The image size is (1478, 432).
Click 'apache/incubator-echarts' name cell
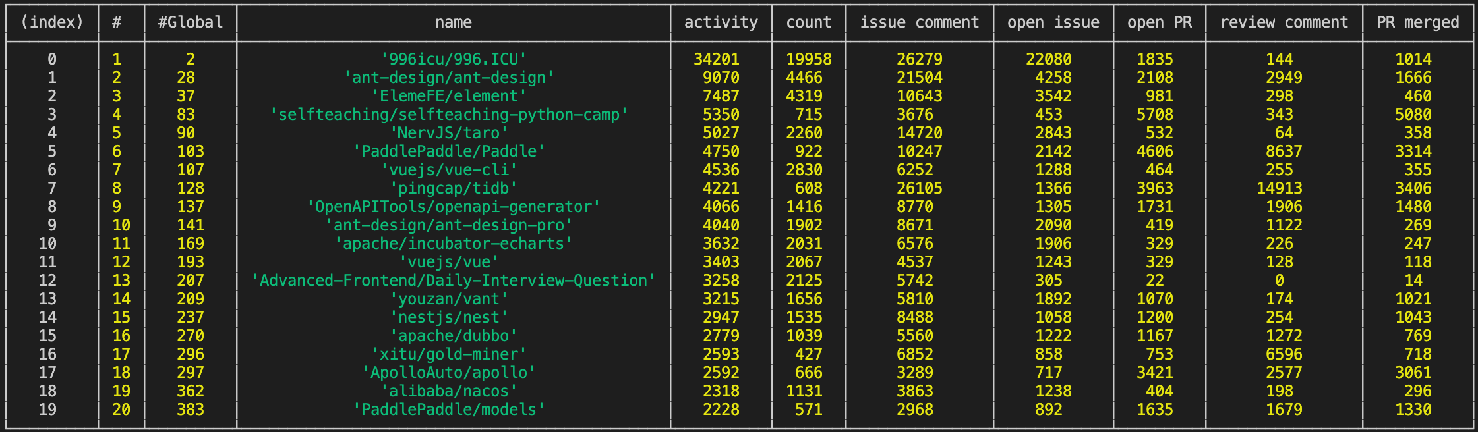[453, 244]
